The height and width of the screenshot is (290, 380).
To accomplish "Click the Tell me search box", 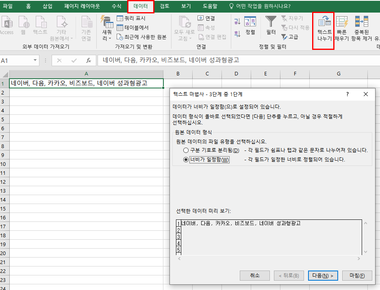I will click(261, 6).
